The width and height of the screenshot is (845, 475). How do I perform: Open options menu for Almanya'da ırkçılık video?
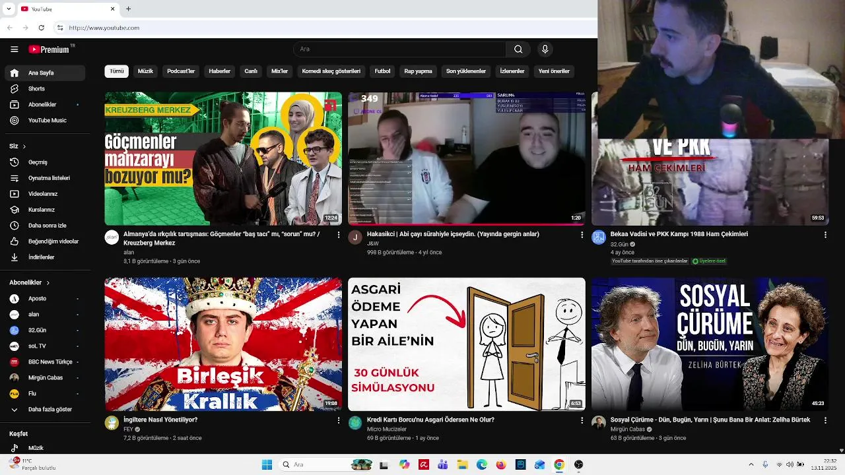coord(339,234)
